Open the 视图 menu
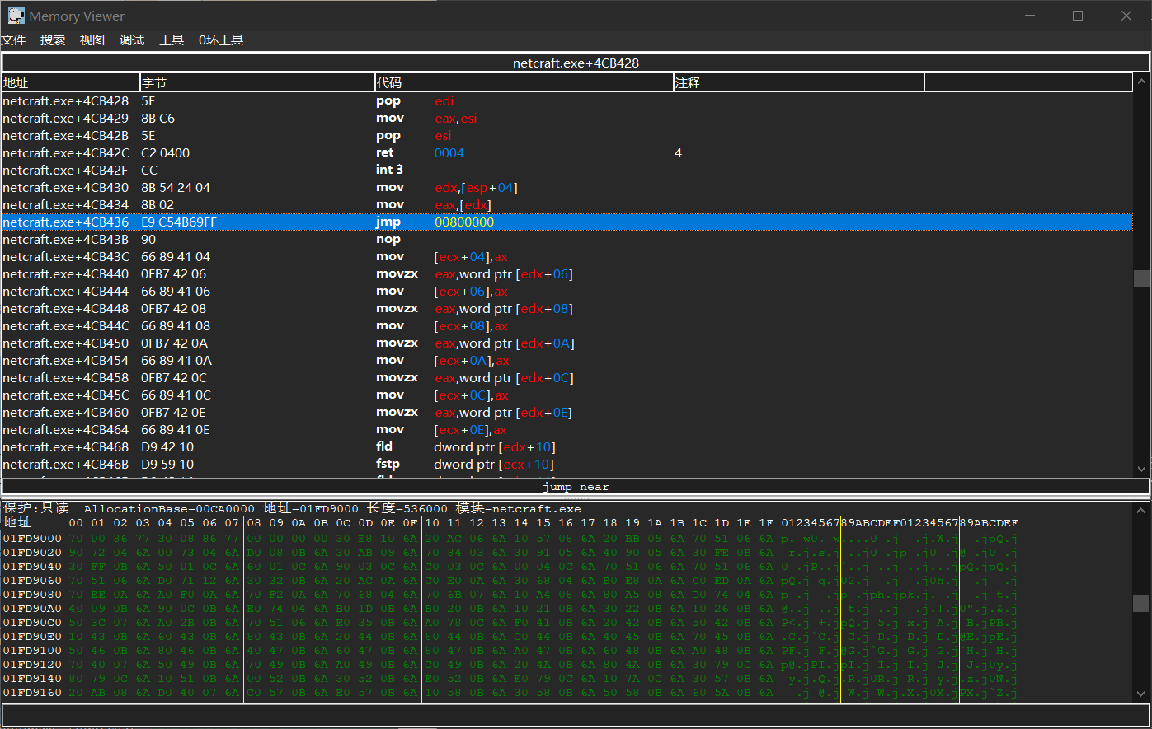 (x=92, y=40)
